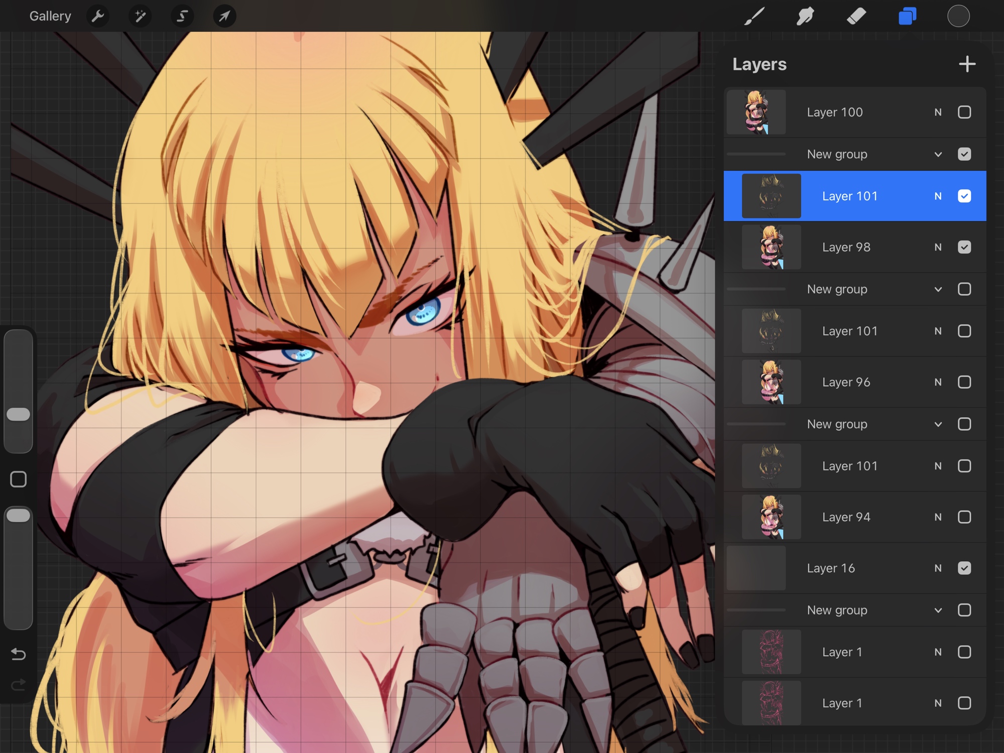The image size is (1004, 753).
Task: Select the Smudge tool
Action: point(805,17)
